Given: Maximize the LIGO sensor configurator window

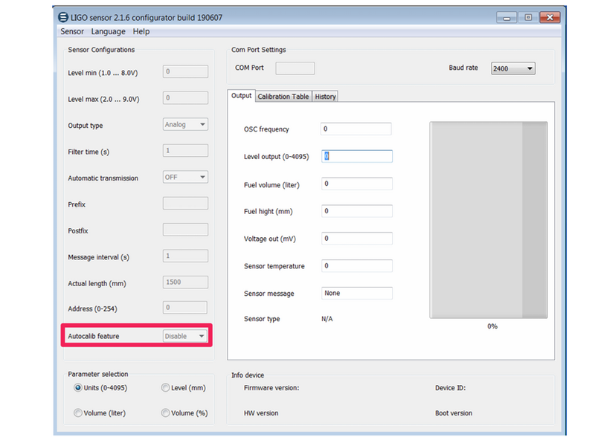Looking at the screenshot, I should coord(528,17).
